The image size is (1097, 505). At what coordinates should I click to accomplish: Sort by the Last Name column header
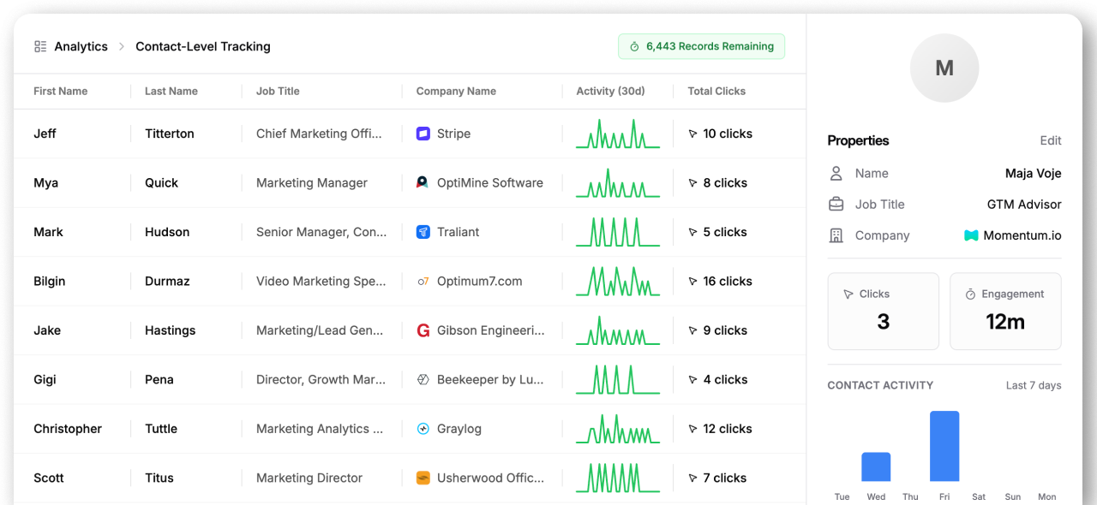(171, 91)
